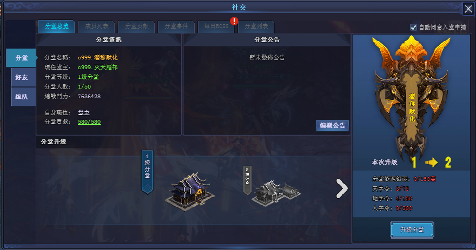
Task: Click the red exclamation alert badge
Action: 234,21
